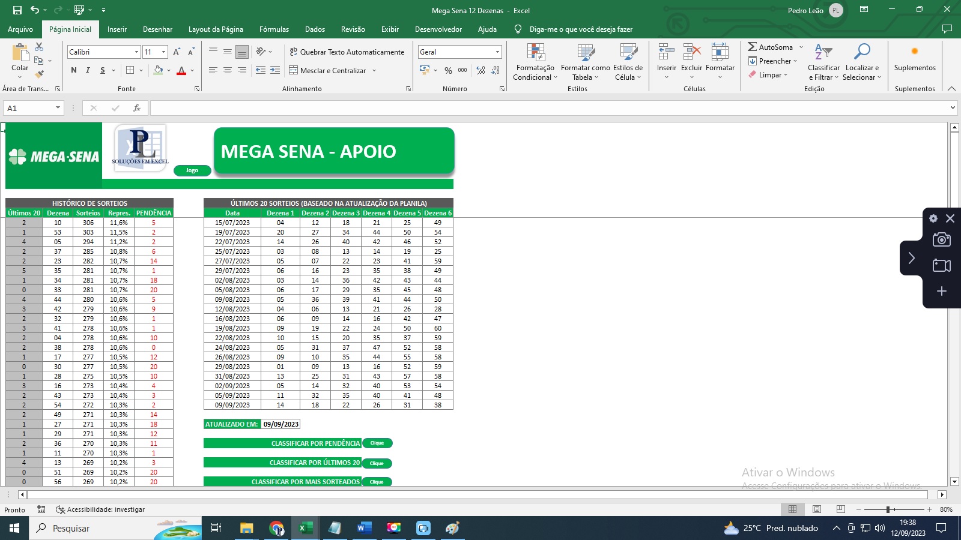Click the Clique button for Classificar por Pendência

(377, 443)
